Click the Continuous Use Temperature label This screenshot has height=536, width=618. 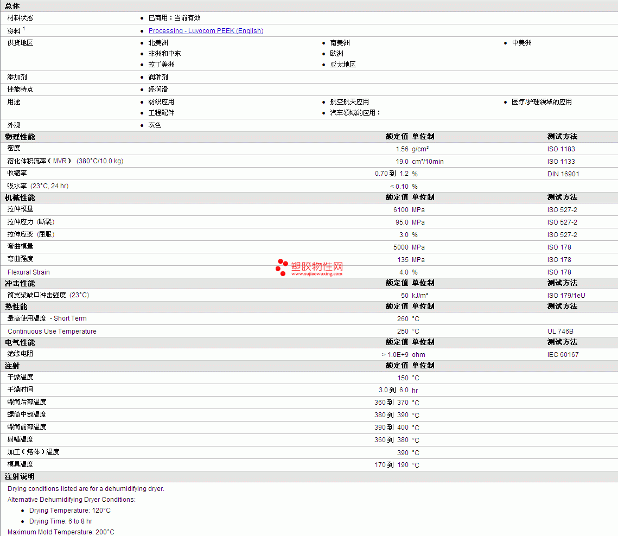52,331
